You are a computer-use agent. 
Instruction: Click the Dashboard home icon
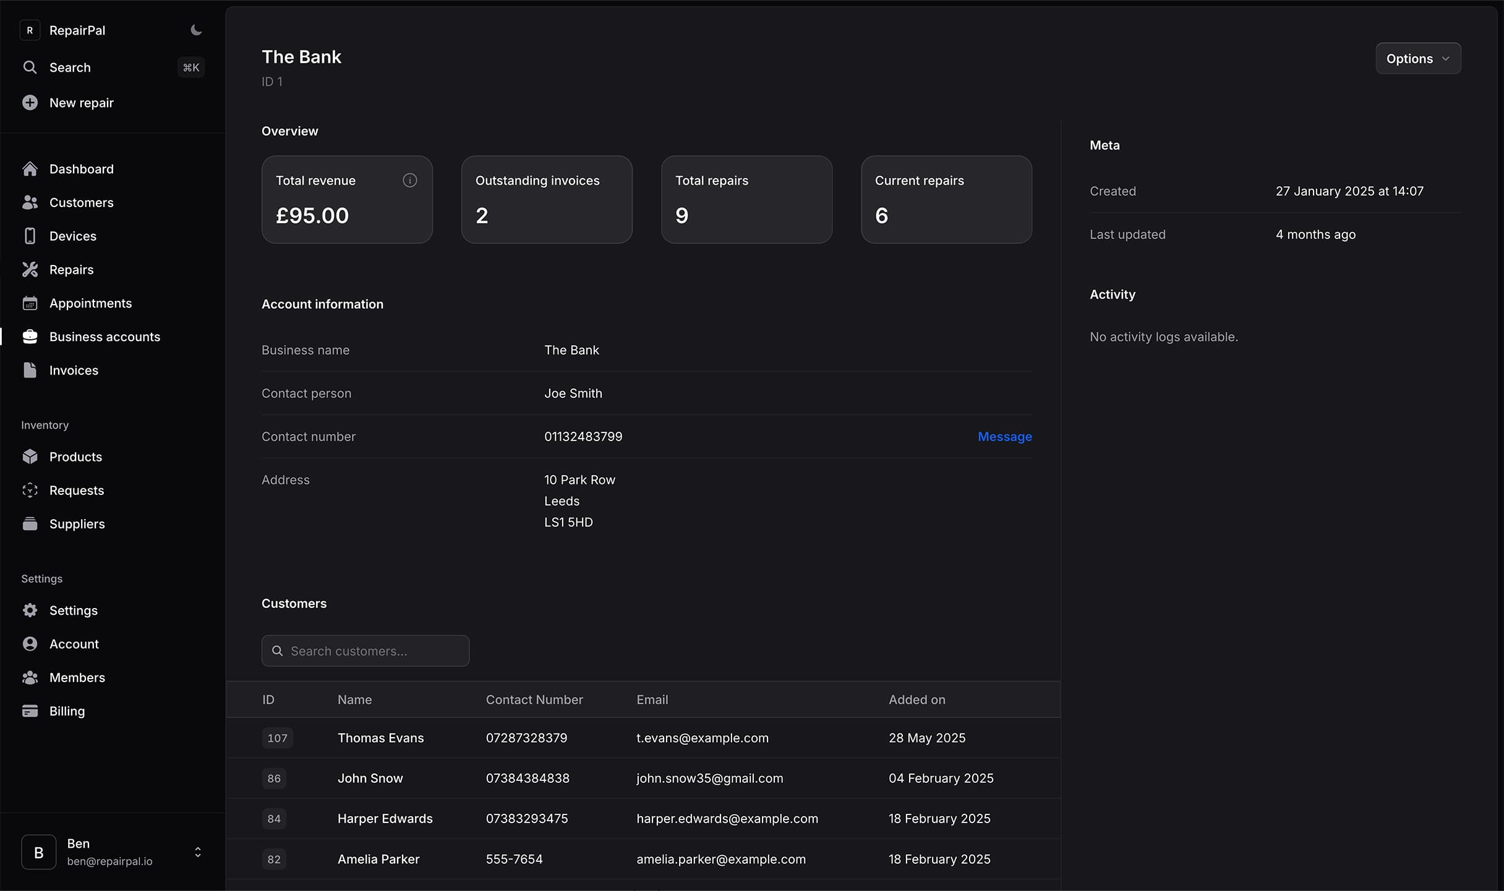click(x=30, y=169)
